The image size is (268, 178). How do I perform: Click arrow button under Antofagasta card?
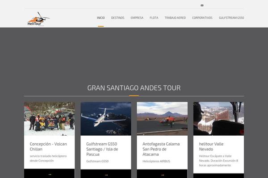click(162, 174)
